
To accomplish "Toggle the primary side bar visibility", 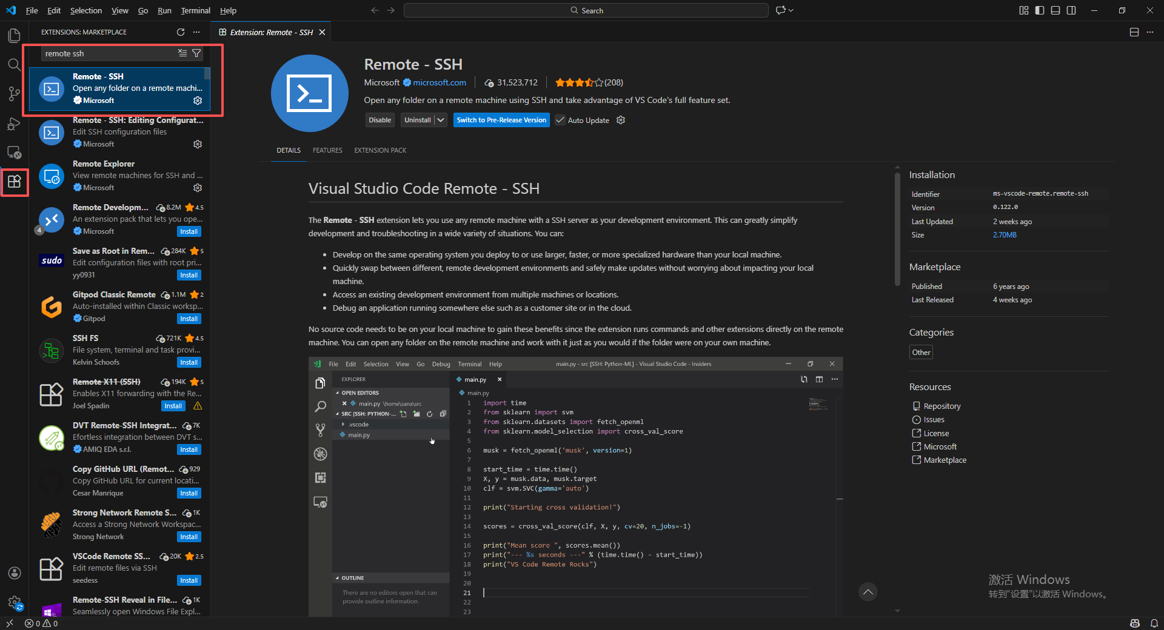I will [x=1040, y=10].
